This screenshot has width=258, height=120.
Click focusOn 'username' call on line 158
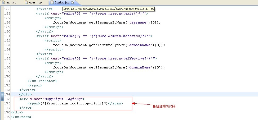(x=107, y=22)
